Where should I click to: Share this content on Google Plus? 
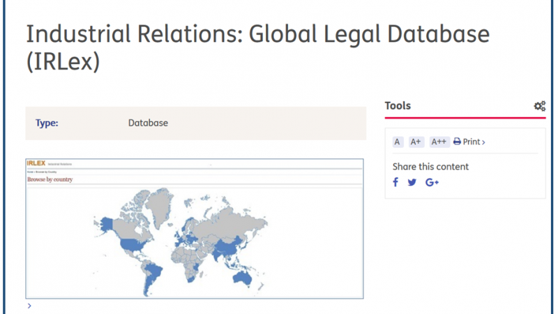(432, 182)
